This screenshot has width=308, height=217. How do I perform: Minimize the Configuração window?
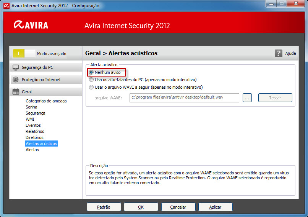(271, 4)
